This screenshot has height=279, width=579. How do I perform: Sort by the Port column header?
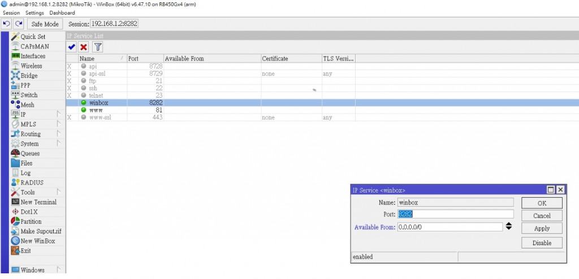click(x=145, y=58)
